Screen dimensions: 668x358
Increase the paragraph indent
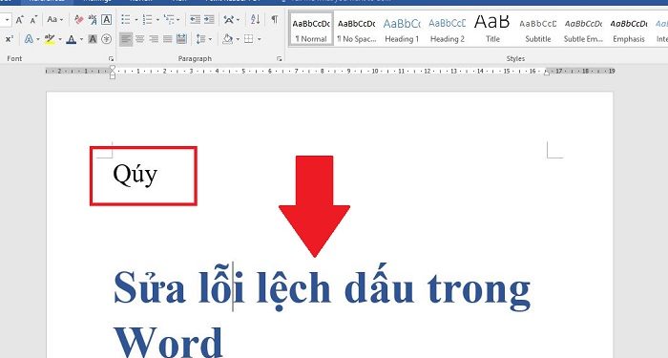209,20
